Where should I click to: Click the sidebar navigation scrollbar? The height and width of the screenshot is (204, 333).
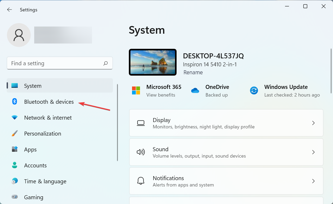[117, 122]
